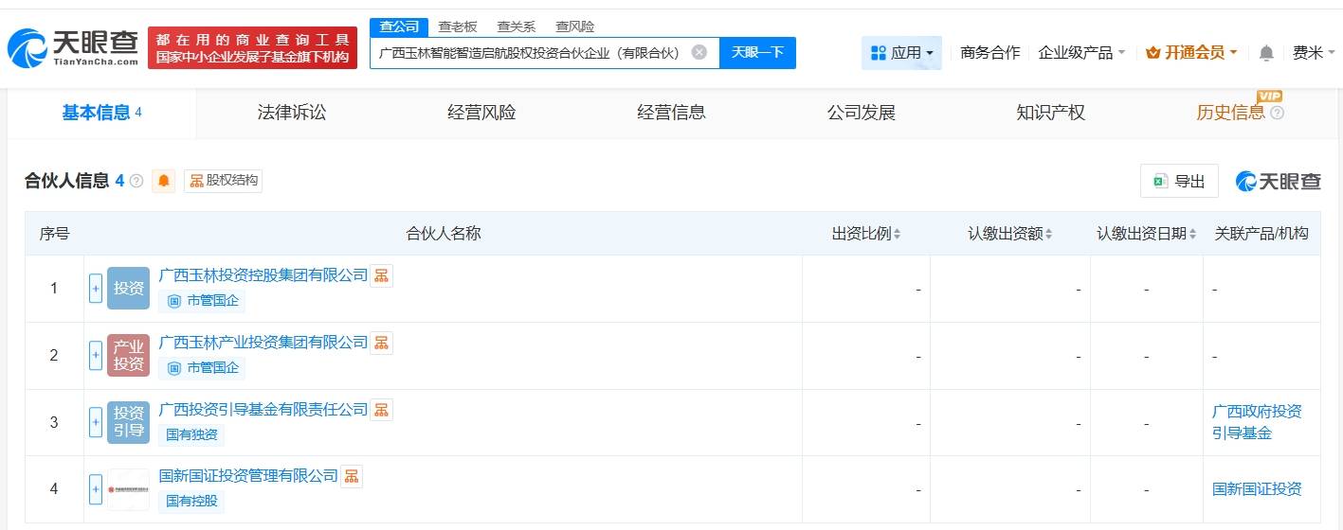Image resolution: width=1343 pixels, height=530 pixels.
Task: Export partner list with 导出 button
Action: coord(1179,181)
